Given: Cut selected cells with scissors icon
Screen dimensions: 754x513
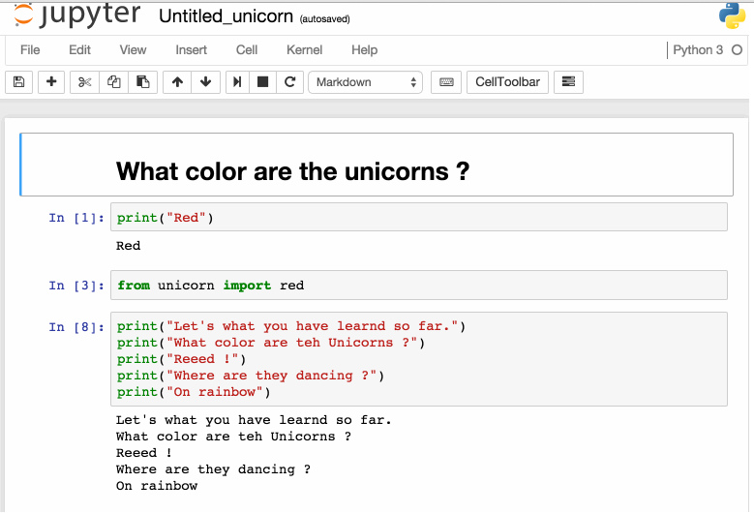Looking at the screenshot, I should point(84,82).
